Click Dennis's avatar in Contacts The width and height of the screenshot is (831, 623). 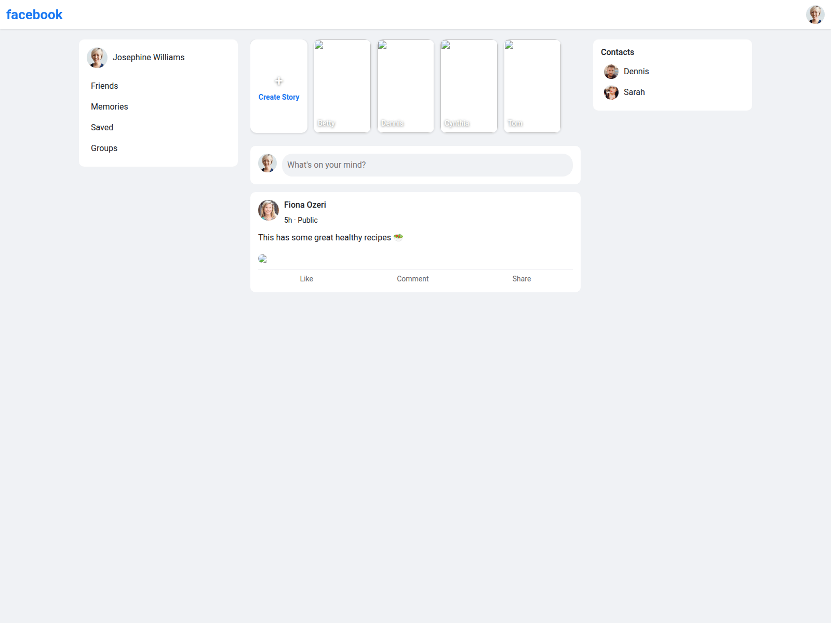point(611,72)
